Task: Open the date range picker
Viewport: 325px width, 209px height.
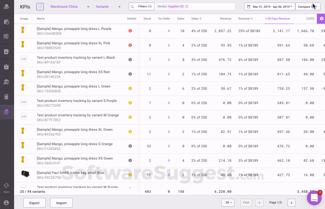Action: tap(269, 7)
